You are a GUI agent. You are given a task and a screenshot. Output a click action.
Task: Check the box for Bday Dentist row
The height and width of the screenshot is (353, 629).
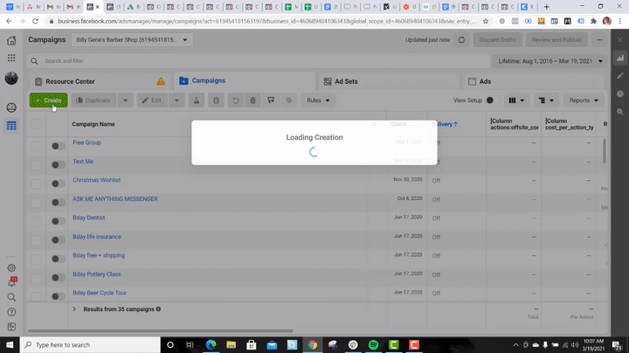[36, 218]
